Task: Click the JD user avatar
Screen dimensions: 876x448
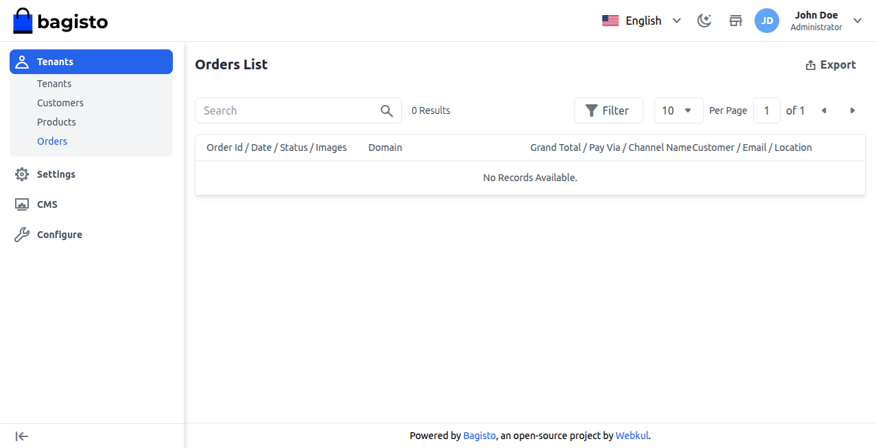Action: pos(767,21)
